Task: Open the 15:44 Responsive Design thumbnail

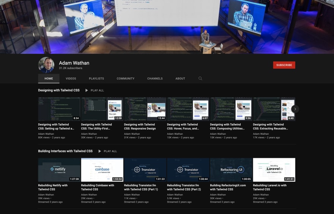Action: click(145, 109)
